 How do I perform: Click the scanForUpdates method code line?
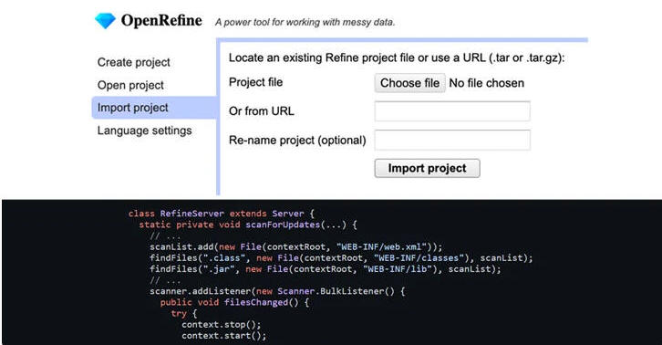point(248,225)
